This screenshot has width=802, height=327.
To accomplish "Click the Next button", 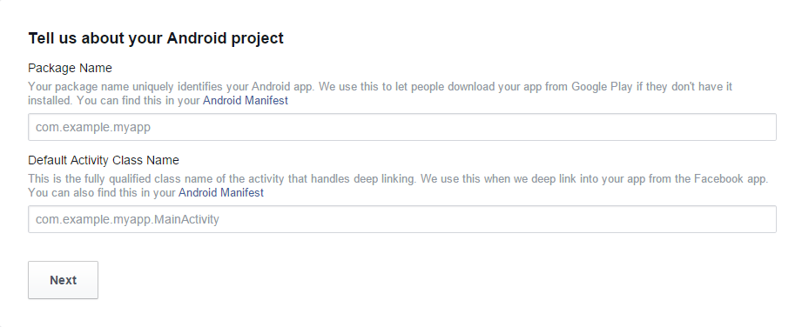I will pyautogui.click(x=63, y=280).
